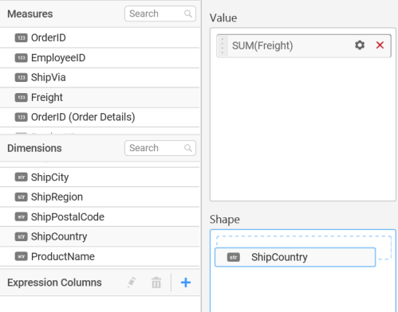Select the ShipPostalCode dimension
This screenshot has width=398, height=312.
(x=100, y=216)
